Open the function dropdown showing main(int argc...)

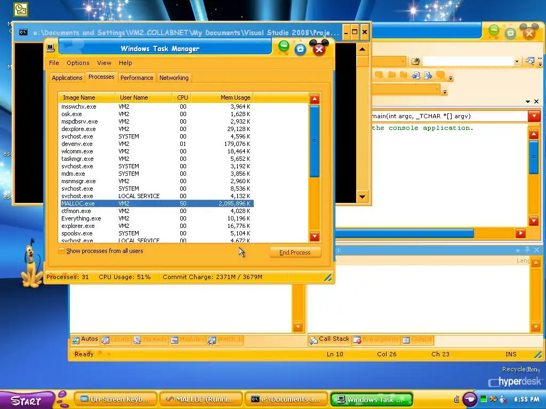[534, 116]
